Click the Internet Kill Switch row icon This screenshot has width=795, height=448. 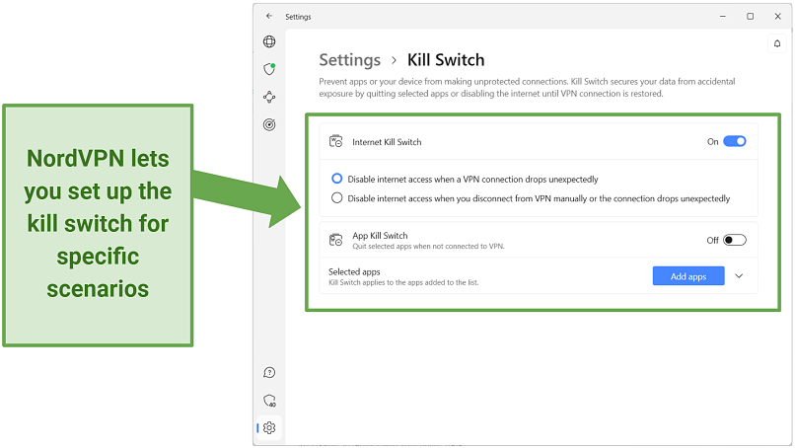(x=335, y=141)
